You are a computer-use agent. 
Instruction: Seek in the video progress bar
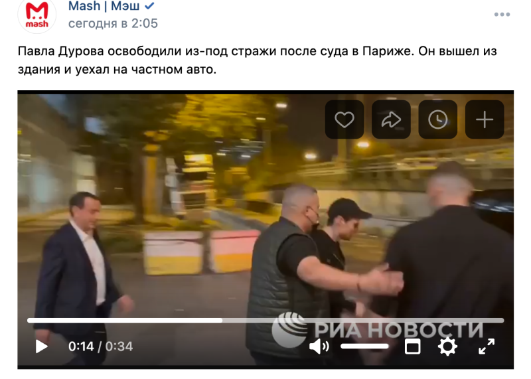coord(265,321)
